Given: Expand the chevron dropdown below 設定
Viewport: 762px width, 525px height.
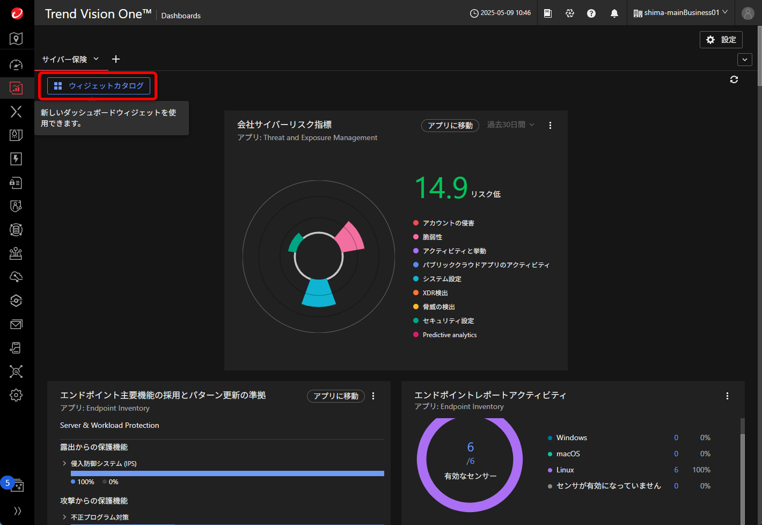Looking at the screenshot, I should [745, 60].
